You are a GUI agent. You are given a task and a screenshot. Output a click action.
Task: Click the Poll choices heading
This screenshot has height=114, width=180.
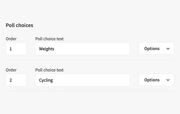19,25
